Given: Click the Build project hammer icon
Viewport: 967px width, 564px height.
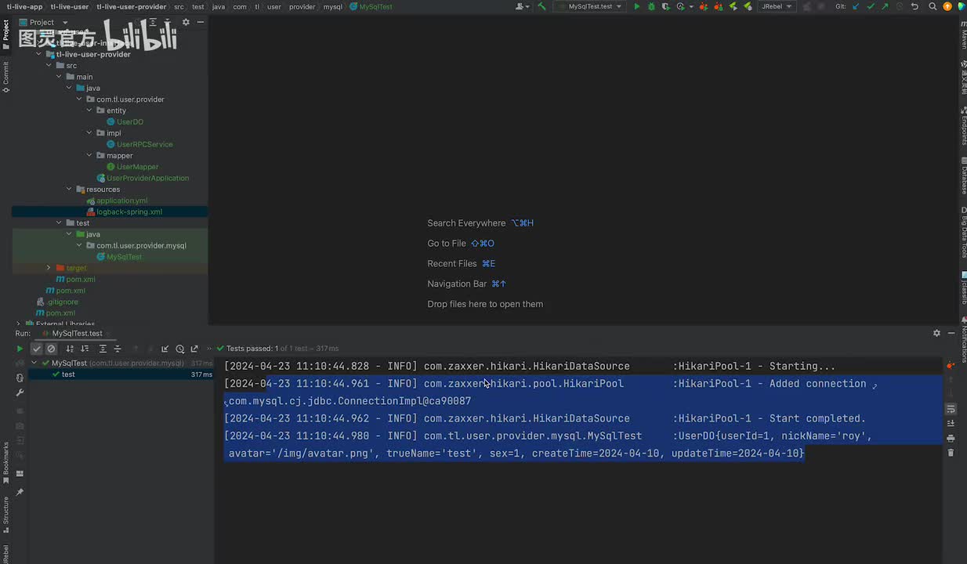Looking at the screenshot, I should [541, 6].
